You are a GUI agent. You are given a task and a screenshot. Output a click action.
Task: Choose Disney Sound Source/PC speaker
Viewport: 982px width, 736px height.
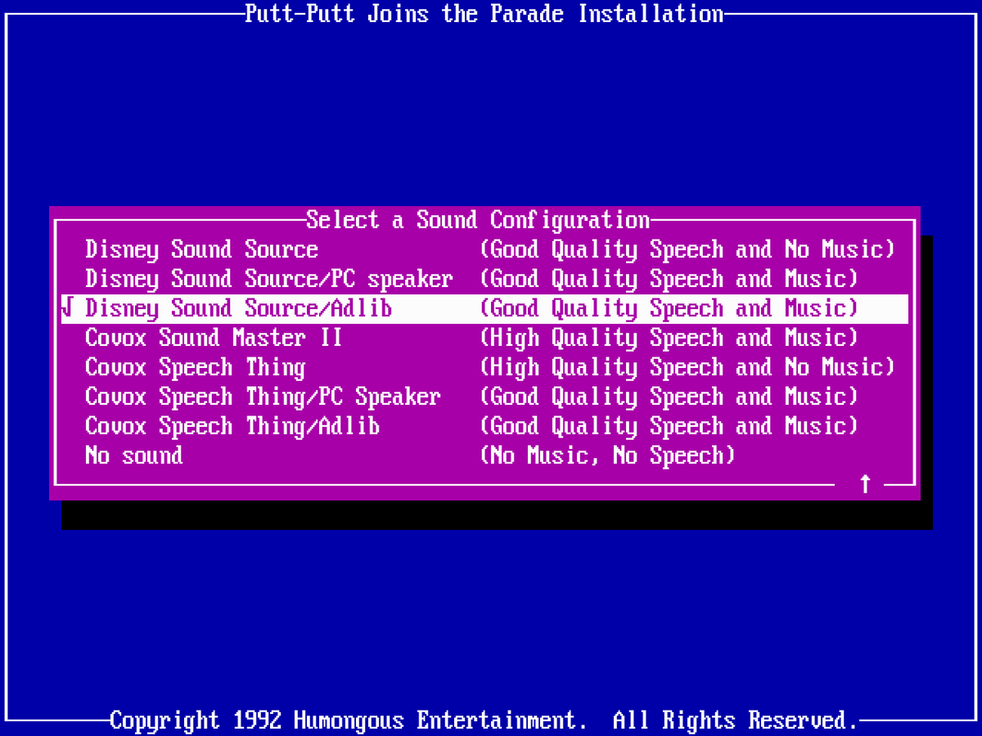(484, 280)
